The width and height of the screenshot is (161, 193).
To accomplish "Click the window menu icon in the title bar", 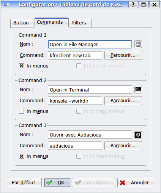I will pyautogui.click(x=6, y=5).
